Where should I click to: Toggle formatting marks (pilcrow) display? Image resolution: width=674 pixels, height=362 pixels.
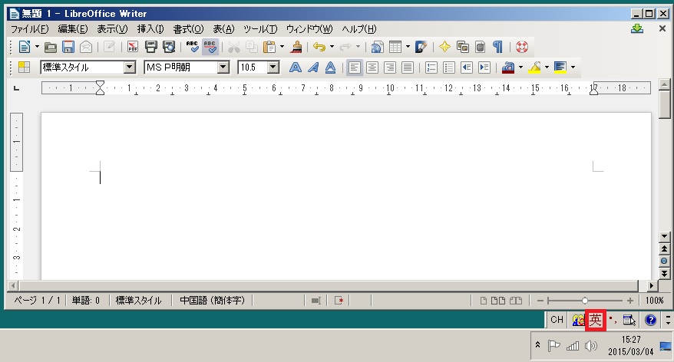497,47
